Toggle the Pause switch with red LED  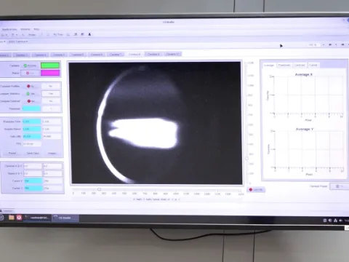tap(30, 73)
